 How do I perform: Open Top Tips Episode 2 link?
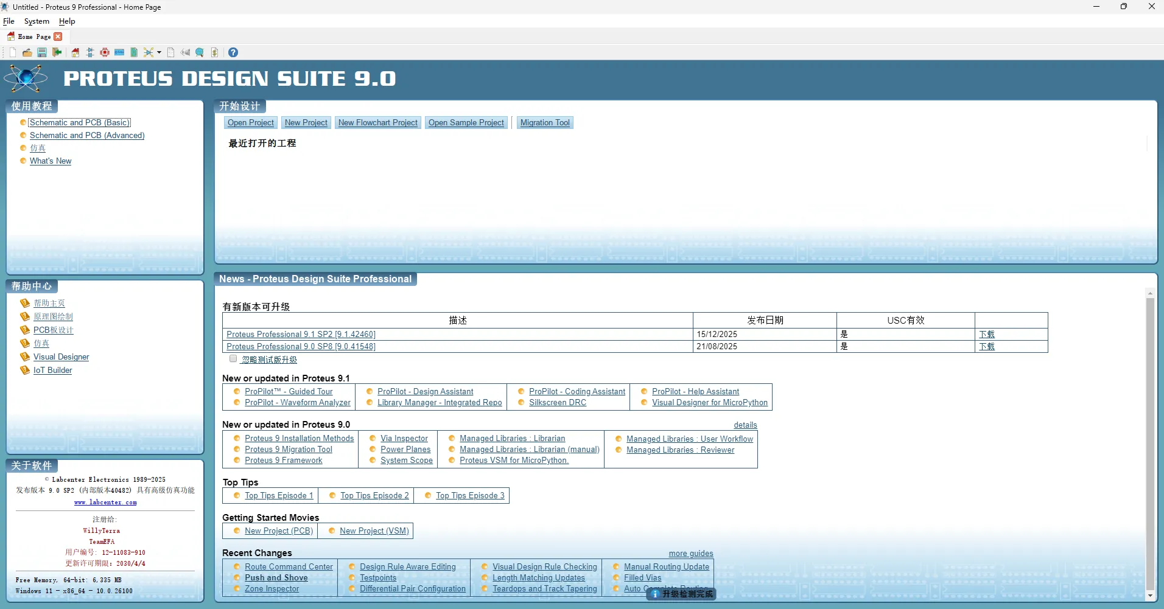click(x=374, y=495)
